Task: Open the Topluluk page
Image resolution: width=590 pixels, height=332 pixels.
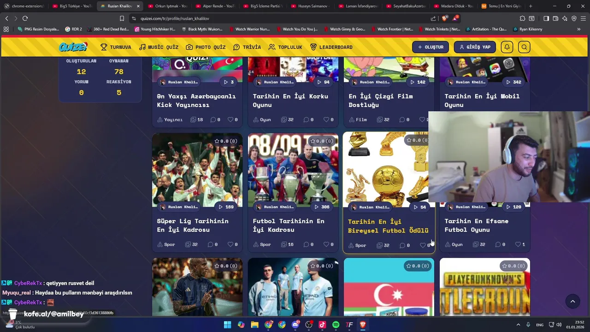Action: [x=285, y=47]
